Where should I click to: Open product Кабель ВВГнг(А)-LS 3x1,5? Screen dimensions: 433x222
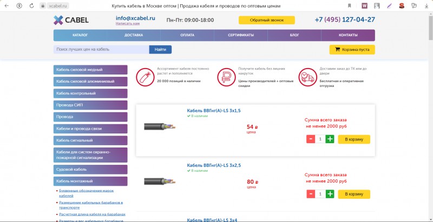pyautogui.click(x=214, y=111)
